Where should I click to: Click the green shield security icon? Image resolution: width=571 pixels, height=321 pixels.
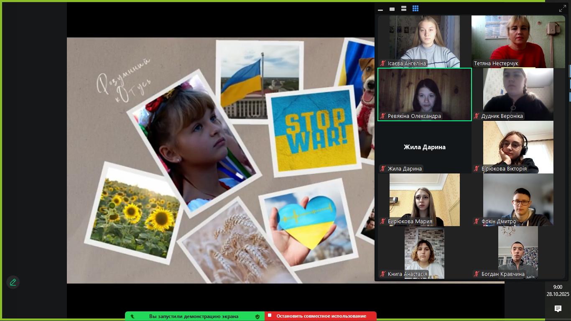coord(257,316)
